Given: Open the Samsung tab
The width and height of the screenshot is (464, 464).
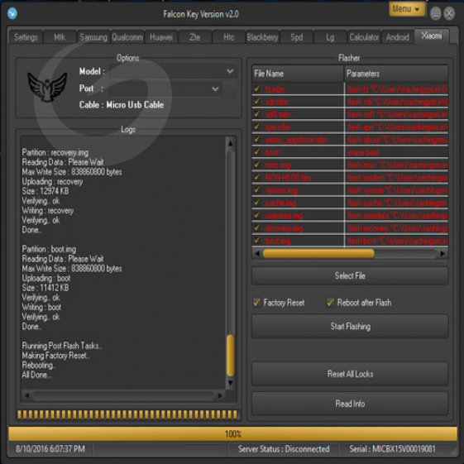Looking at the screenshot, I should [93, 37].
